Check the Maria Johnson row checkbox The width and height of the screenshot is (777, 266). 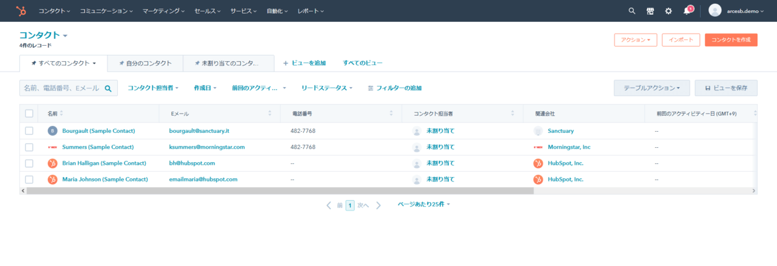click(x=29, y=179)
